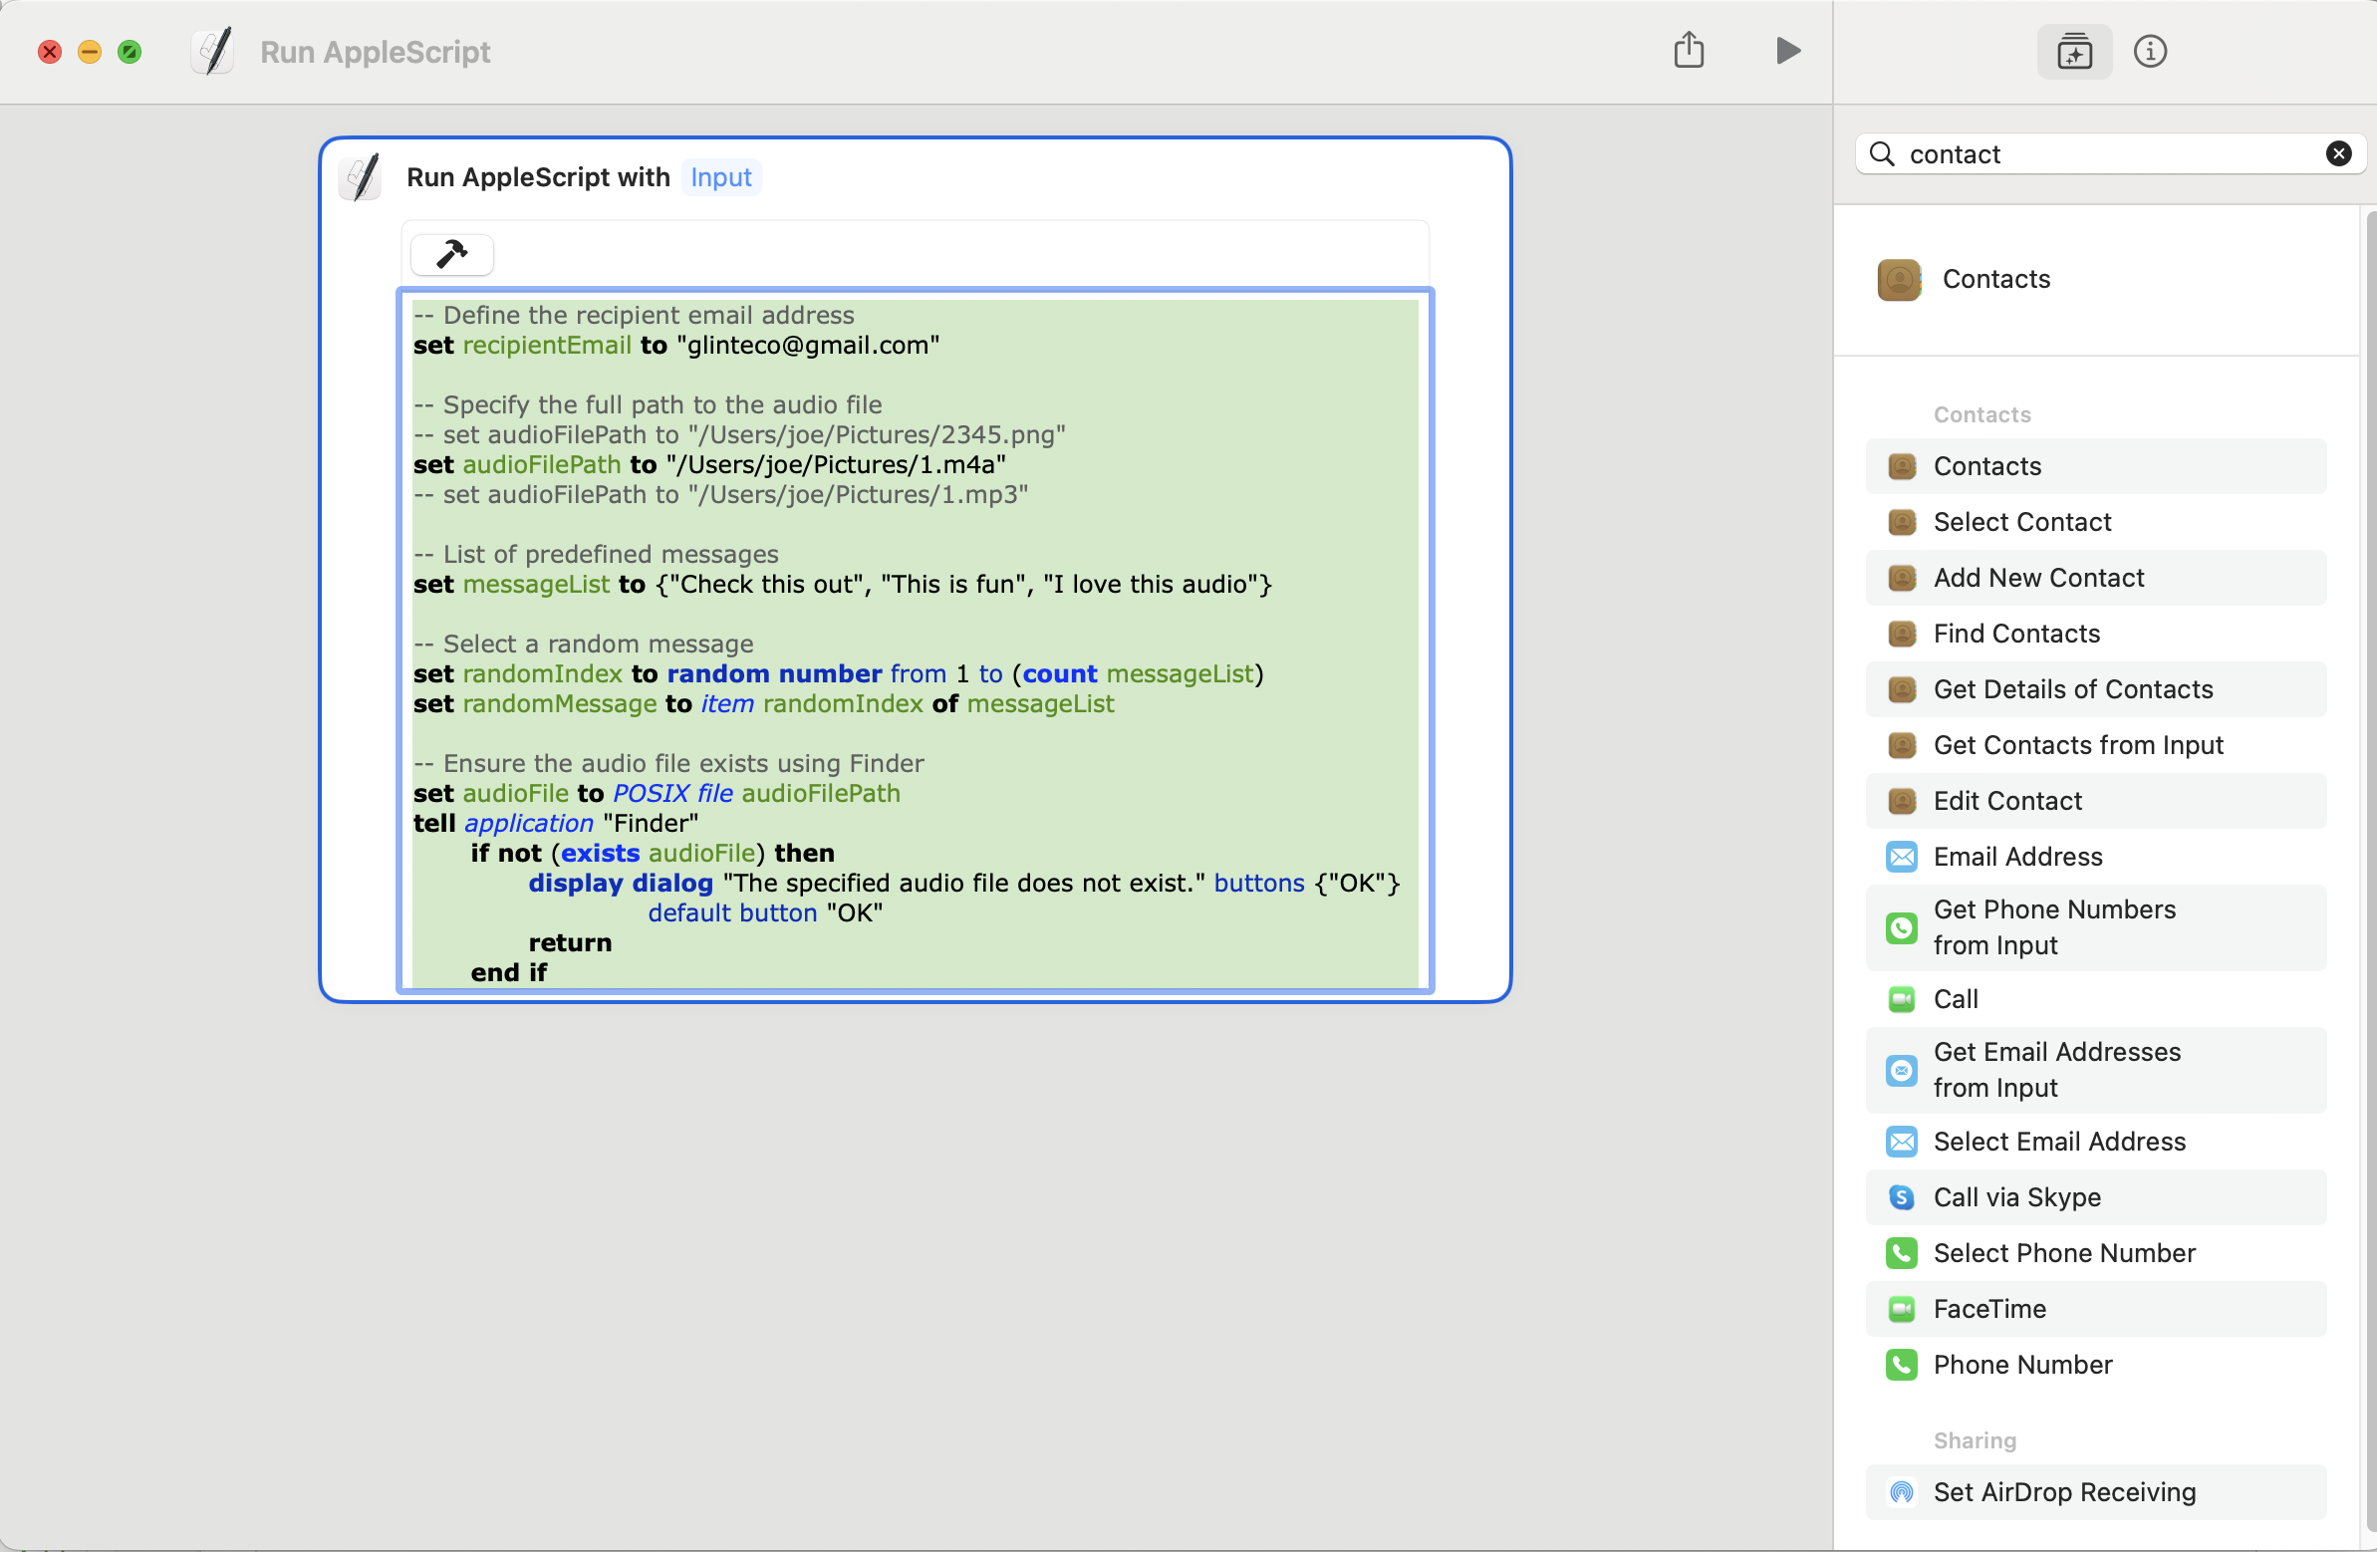
Task: Choose Select Email Address action
Action: click(x=2095, y=1143)
